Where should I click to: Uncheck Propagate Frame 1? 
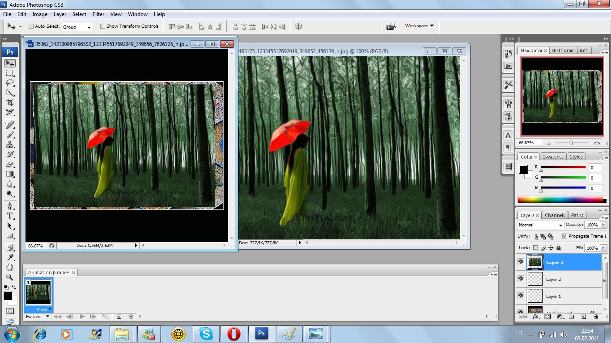click(564, 236)
